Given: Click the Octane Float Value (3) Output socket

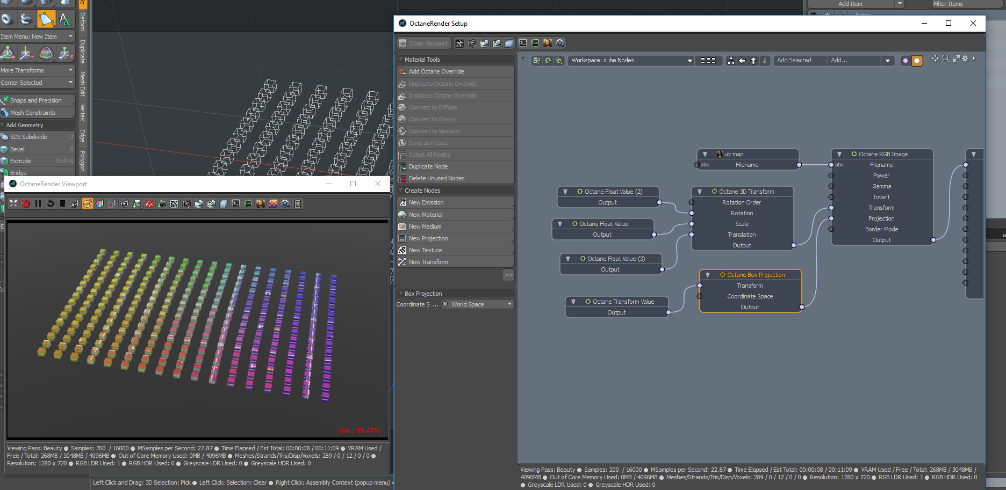Looking at the screenshot, I should [662, 269].
